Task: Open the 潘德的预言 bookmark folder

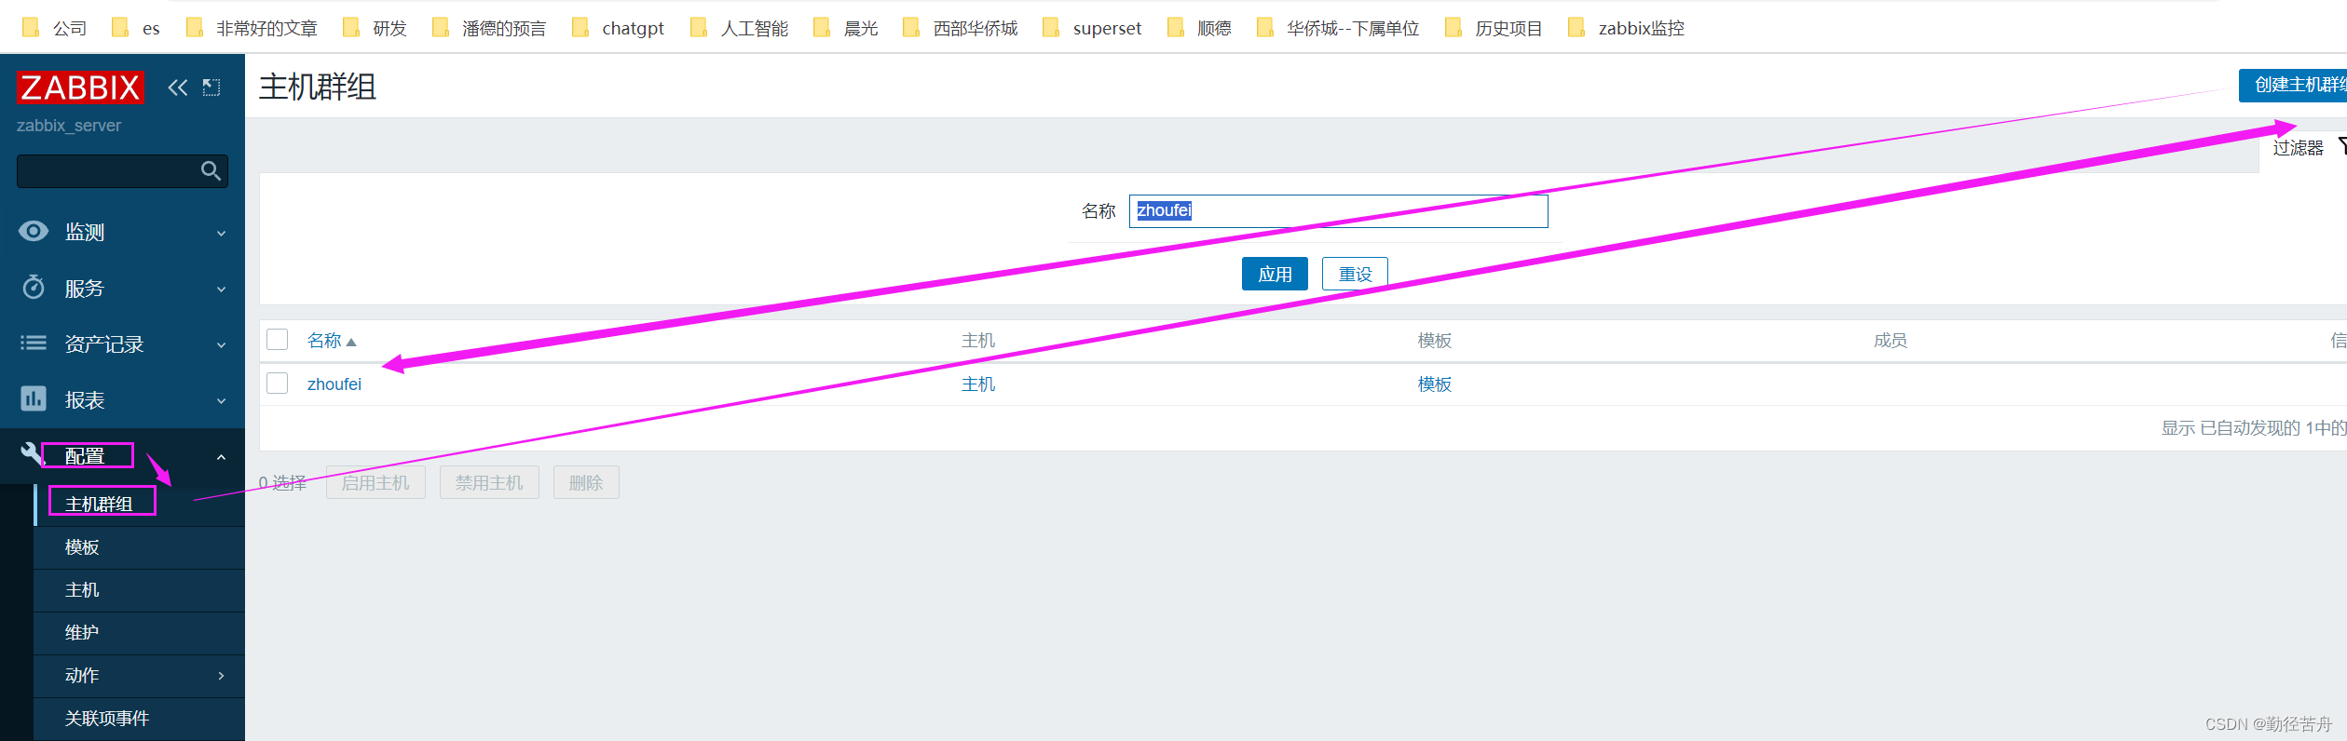Action: tap(489, 28)
